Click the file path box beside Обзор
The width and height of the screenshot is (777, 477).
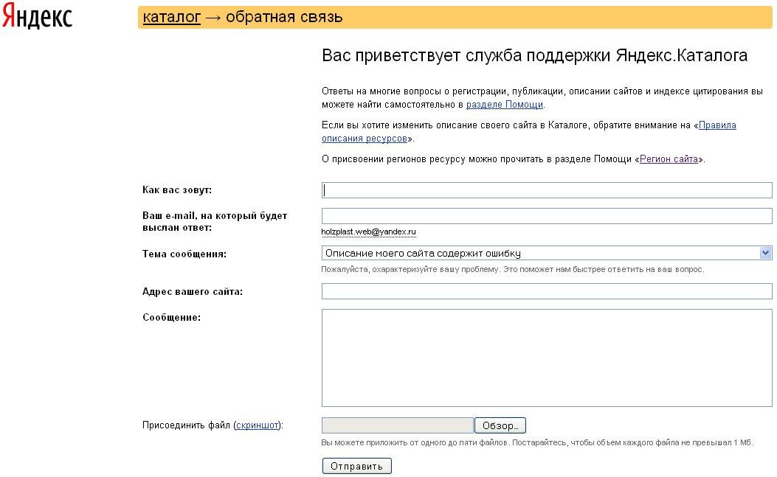point(397,425)
